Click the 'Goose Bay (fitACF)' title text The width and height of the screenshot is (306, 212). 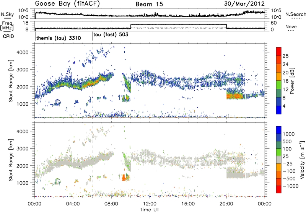pos(67,4)
